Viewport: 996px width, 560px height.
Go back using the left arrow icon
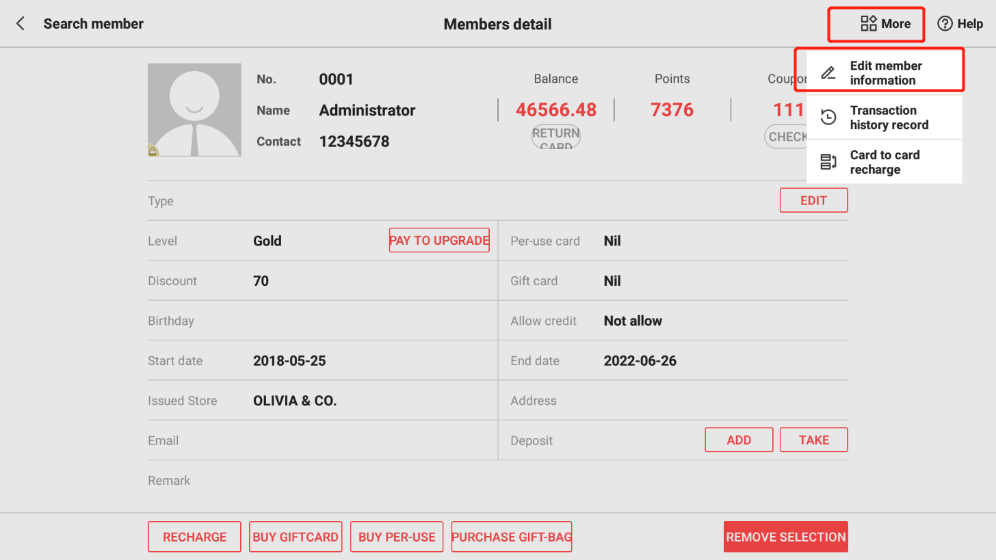[21, 24]
